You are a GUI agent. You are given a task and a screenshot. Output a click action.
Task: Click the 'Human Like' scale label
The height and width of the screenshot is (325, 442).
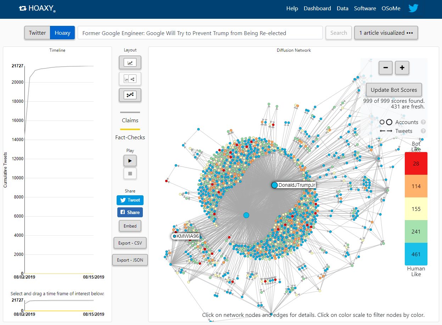pos(416,271)
